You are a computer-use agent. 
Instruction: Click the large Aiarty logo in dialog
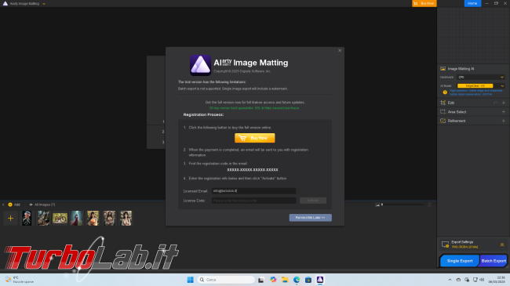(x=200, y=65)
